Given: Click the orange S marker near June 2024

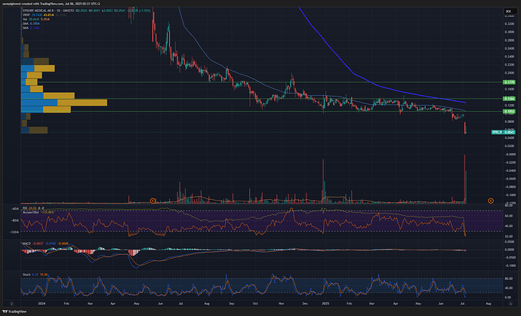Looking at the screenshot, I should [x=153, y=201].
